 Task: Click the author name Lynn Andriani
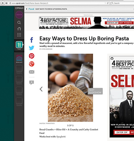pyautogui.click(x=47, y=49)
